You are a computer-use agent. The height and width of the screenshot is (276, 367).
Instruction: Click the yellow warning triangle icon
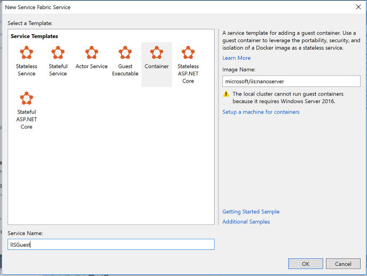pos(226,94)
